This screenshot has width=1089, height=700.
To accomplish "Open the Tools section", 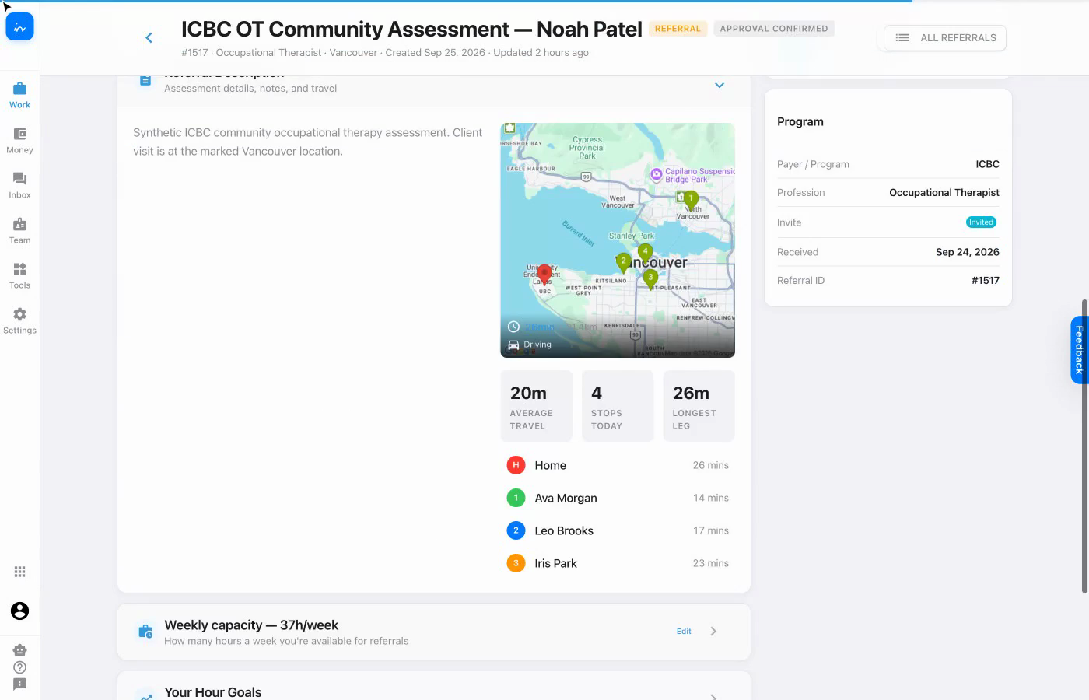I will click(x=19, y=275).
